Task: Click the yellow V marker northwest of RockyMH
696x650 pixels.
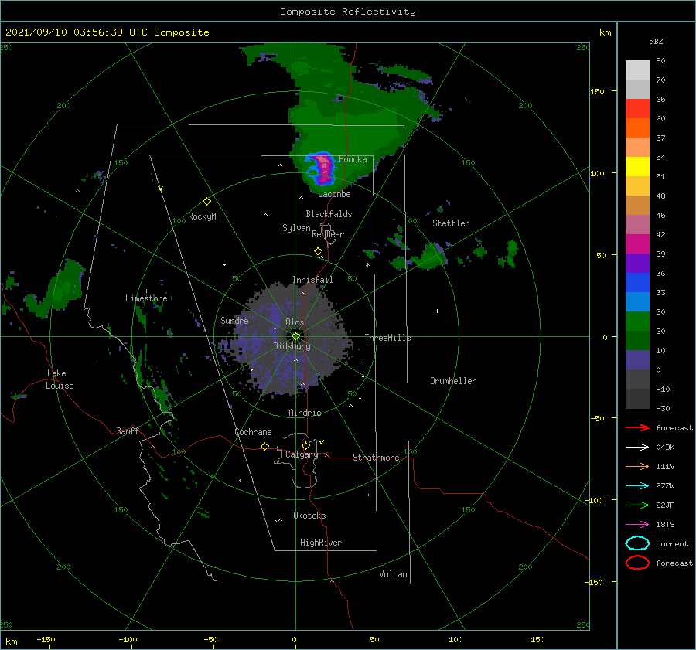Action: click(x=161, y=189)
